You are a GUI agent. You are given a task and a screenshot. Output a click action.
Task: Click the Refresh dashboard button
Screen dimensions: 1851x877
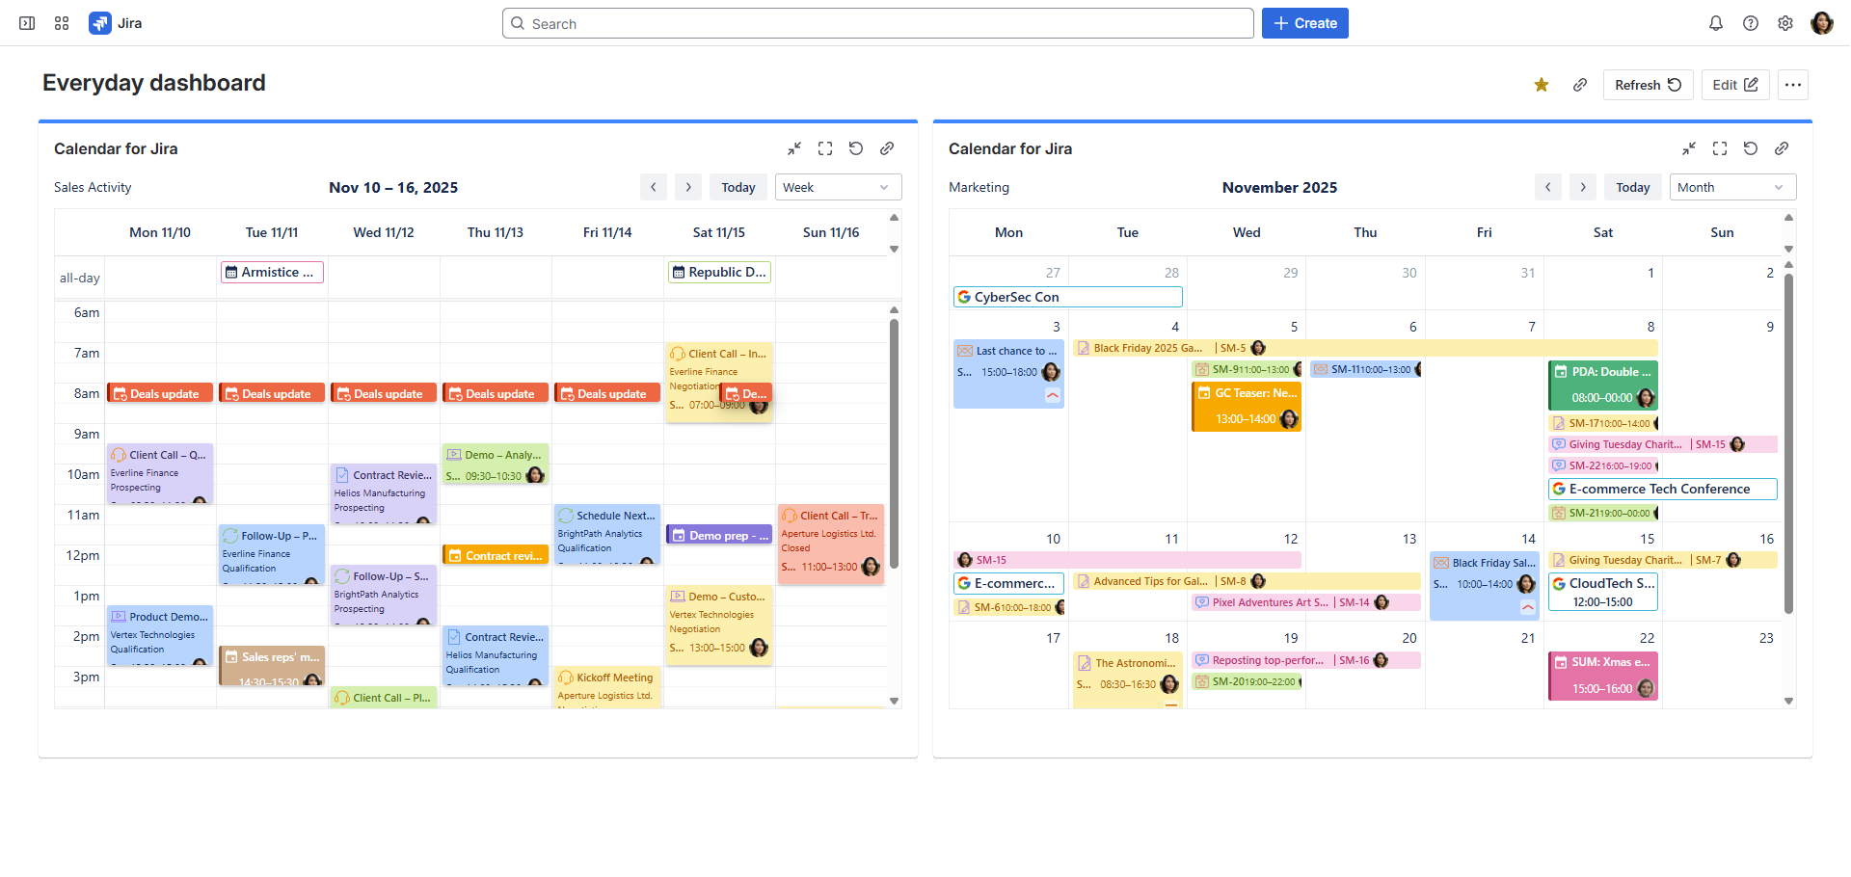(1649, 85)
